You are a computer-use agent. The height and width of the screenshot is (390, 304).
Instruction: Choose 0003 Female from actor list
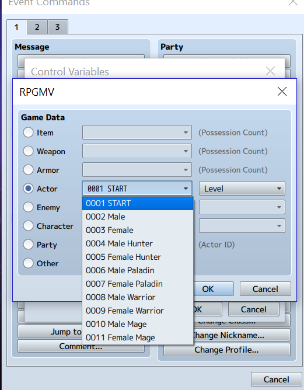(138, 230)
